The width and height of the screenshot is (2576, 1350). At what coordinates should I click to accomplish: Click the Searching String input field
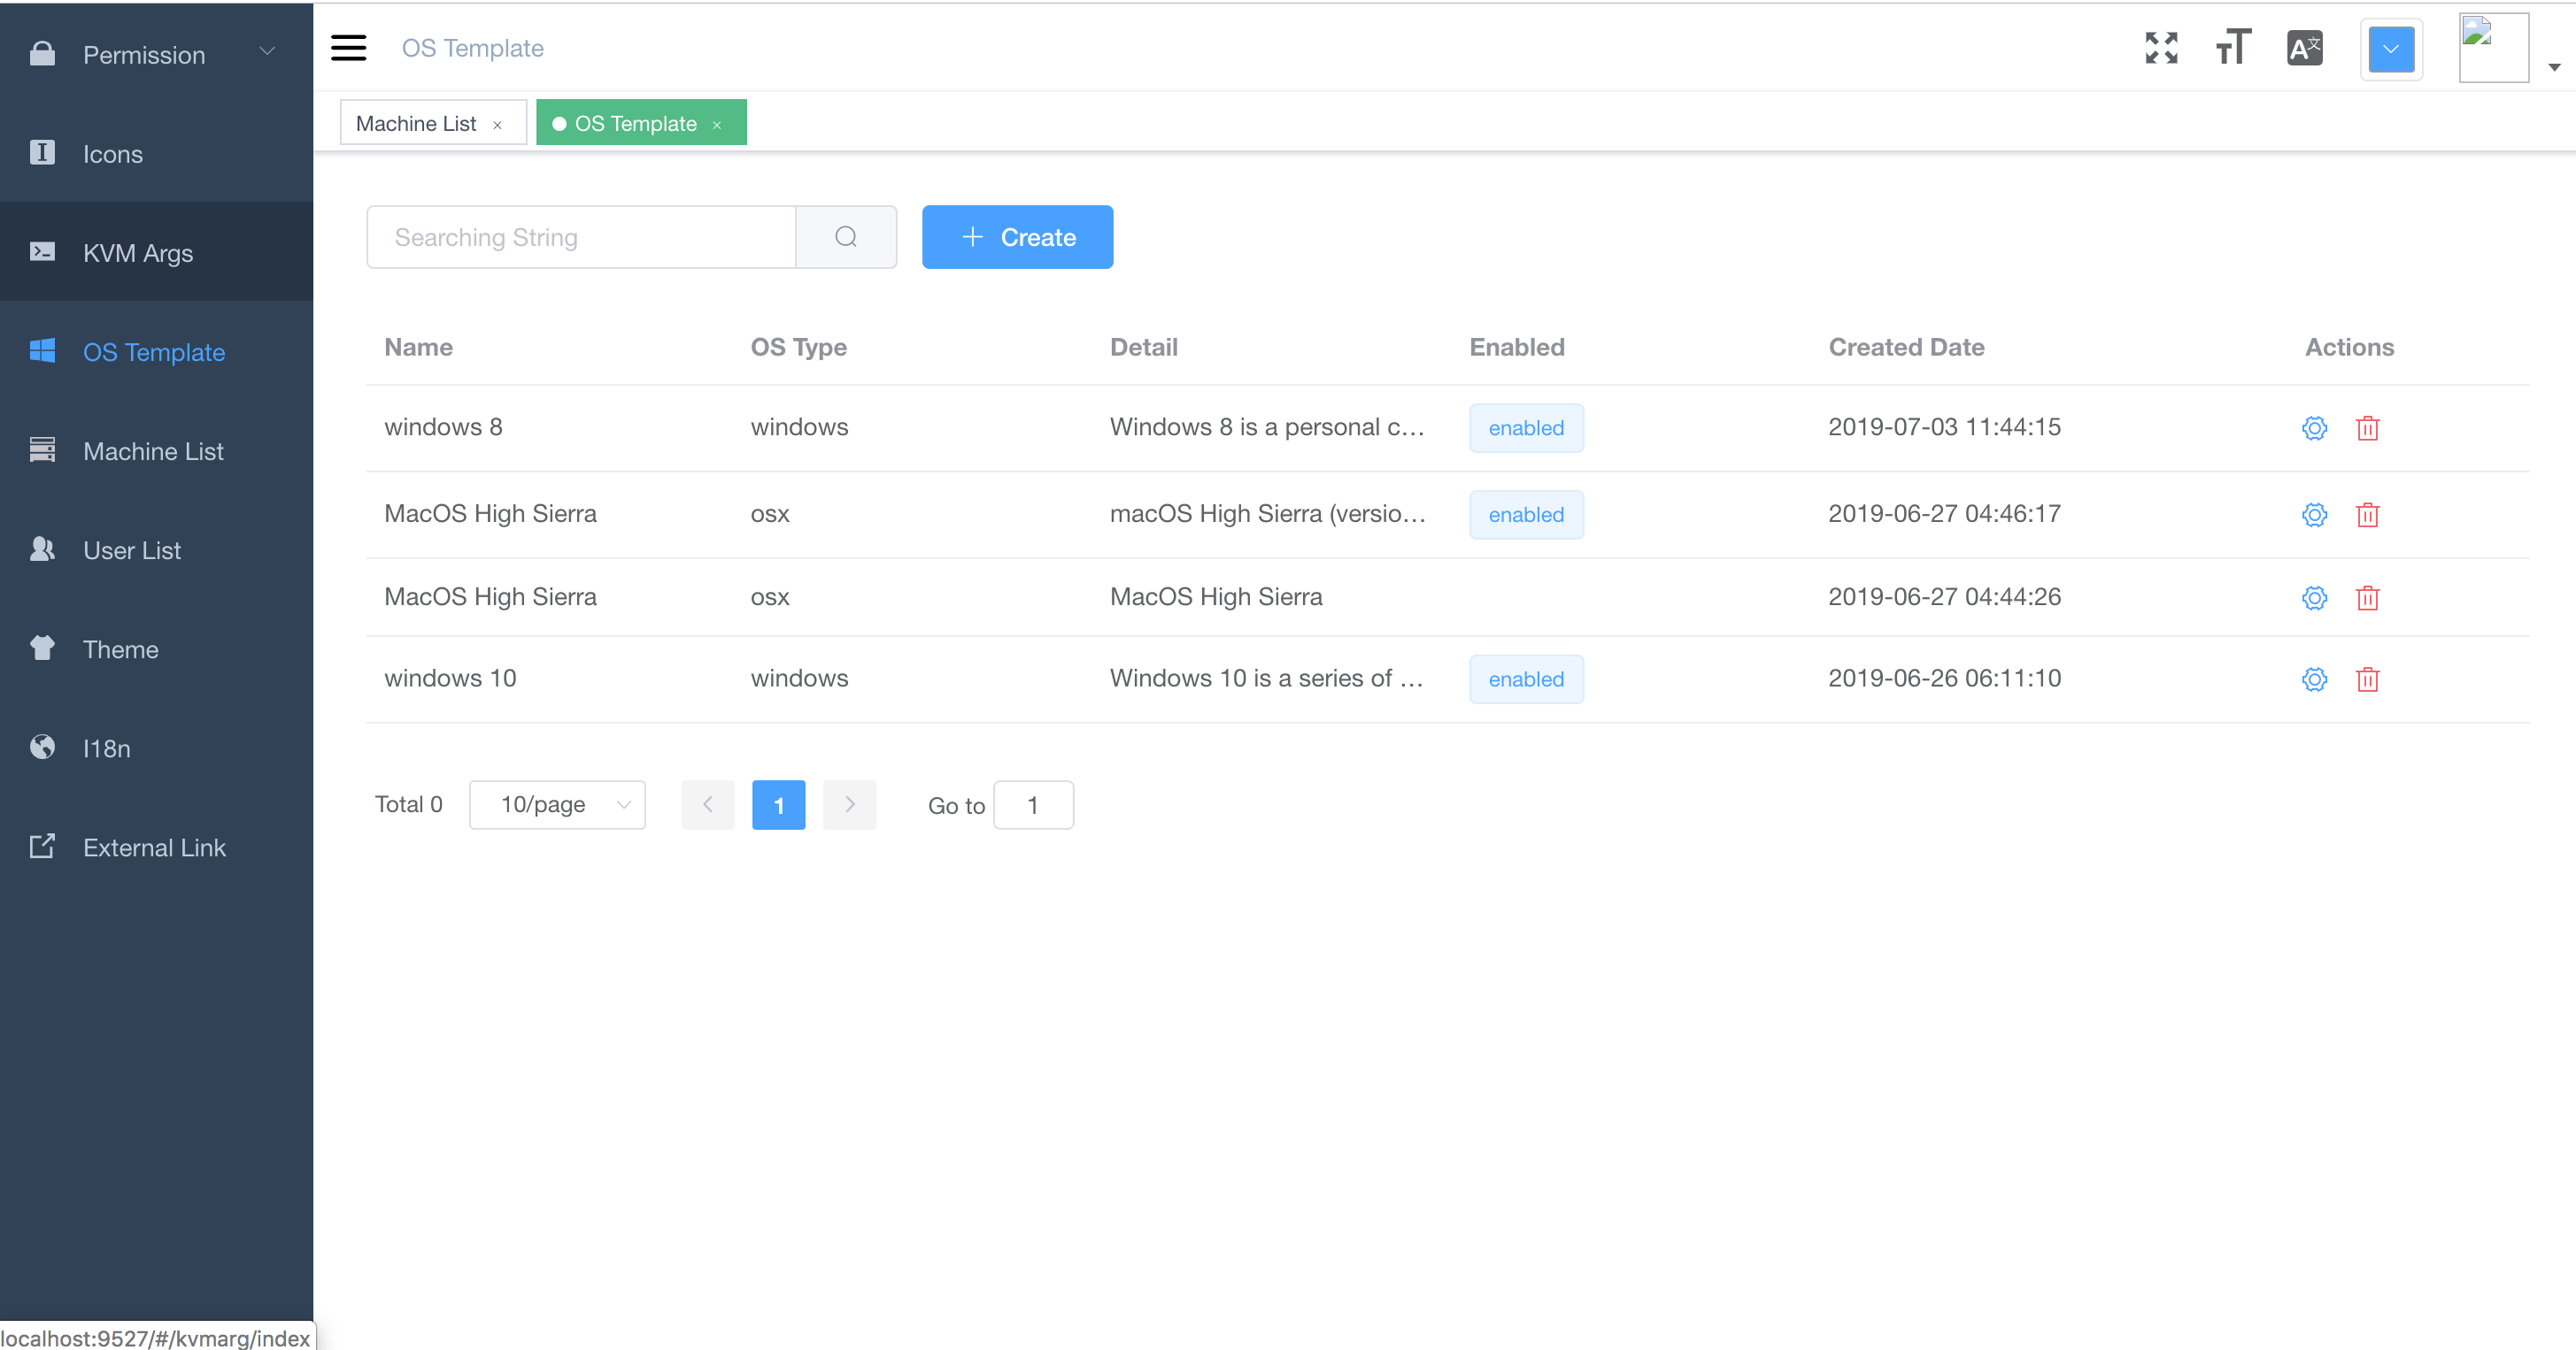click(579, 236)
